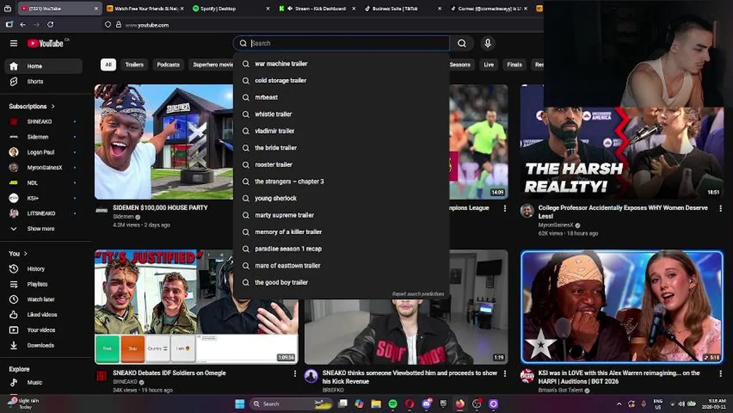
Task: Open Playlists in the sidebar
Action: [44, 284]
